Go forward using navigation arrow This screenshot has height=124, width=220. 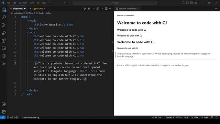tap(69, 3)
